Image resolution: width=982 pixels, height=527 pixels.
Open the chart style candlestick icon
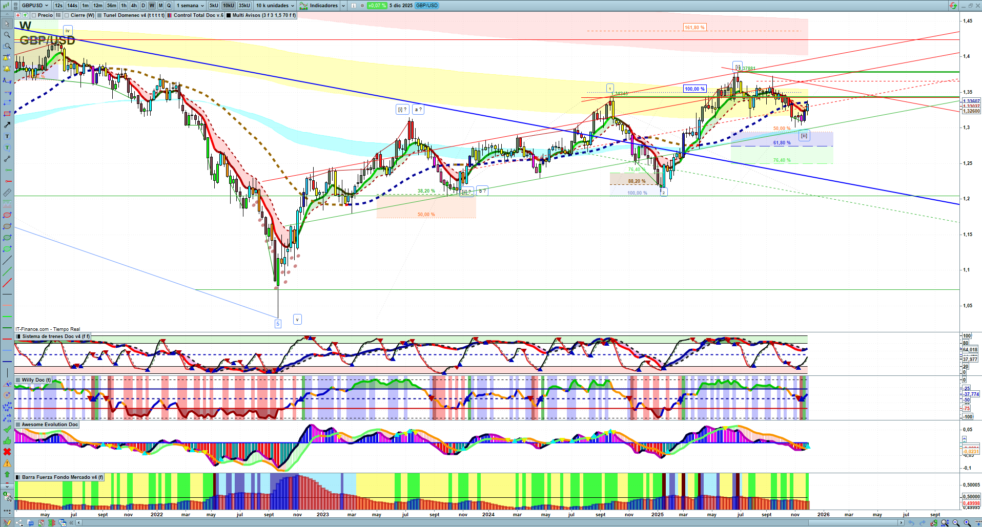[x=7, y=6]
